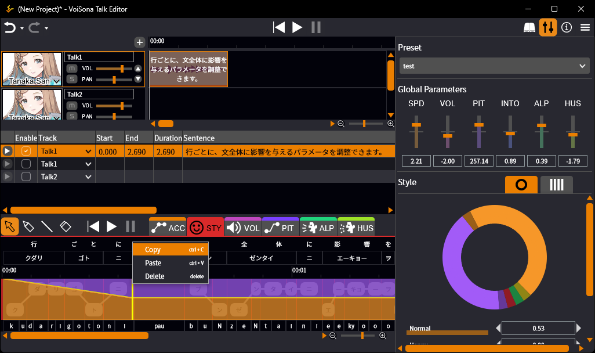Select the pen drawing tool
Image resolution: width=595 pixels, height=353 pixels.
(28, 226)
